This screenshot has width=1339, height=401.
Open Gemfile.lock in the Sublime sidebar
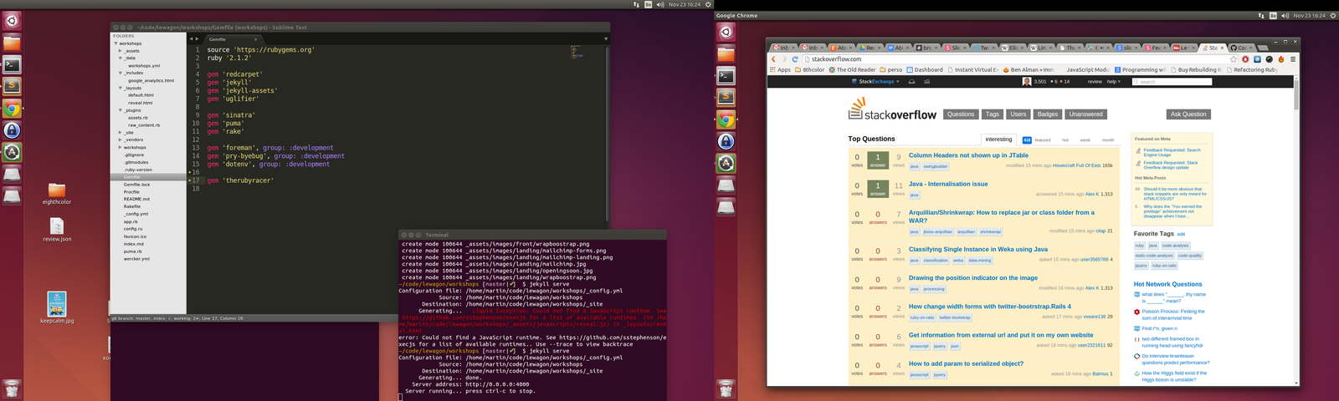coord(137,185)
